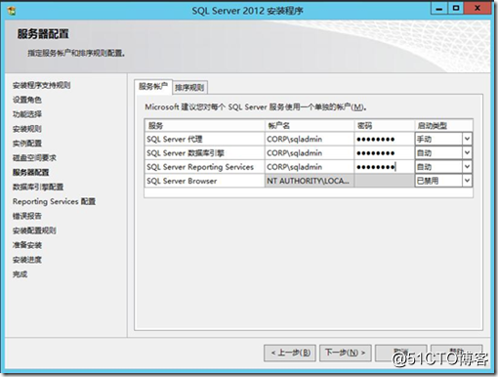This screenshot has height=377, width=498.
Task: Switch to the 排序规则 tab
Action: click(189, 88)
